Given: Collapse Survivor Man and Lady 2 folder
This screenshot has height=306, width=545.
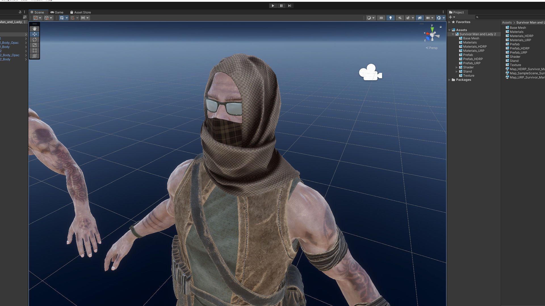Looking at the screenshot, I should [x=453, y=34].
